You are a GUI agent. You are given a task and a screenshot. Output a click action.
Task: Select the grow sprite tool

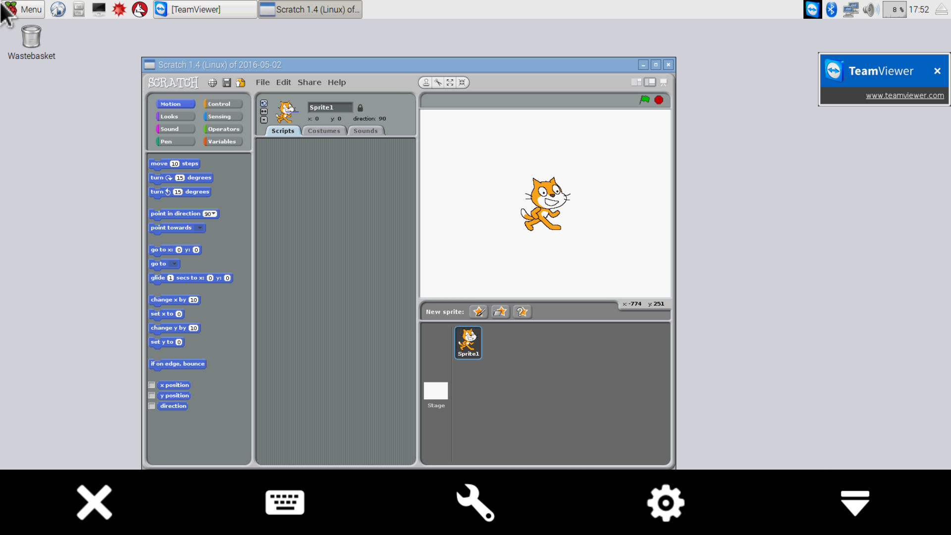pyautogui.click(x=450, y=83)
